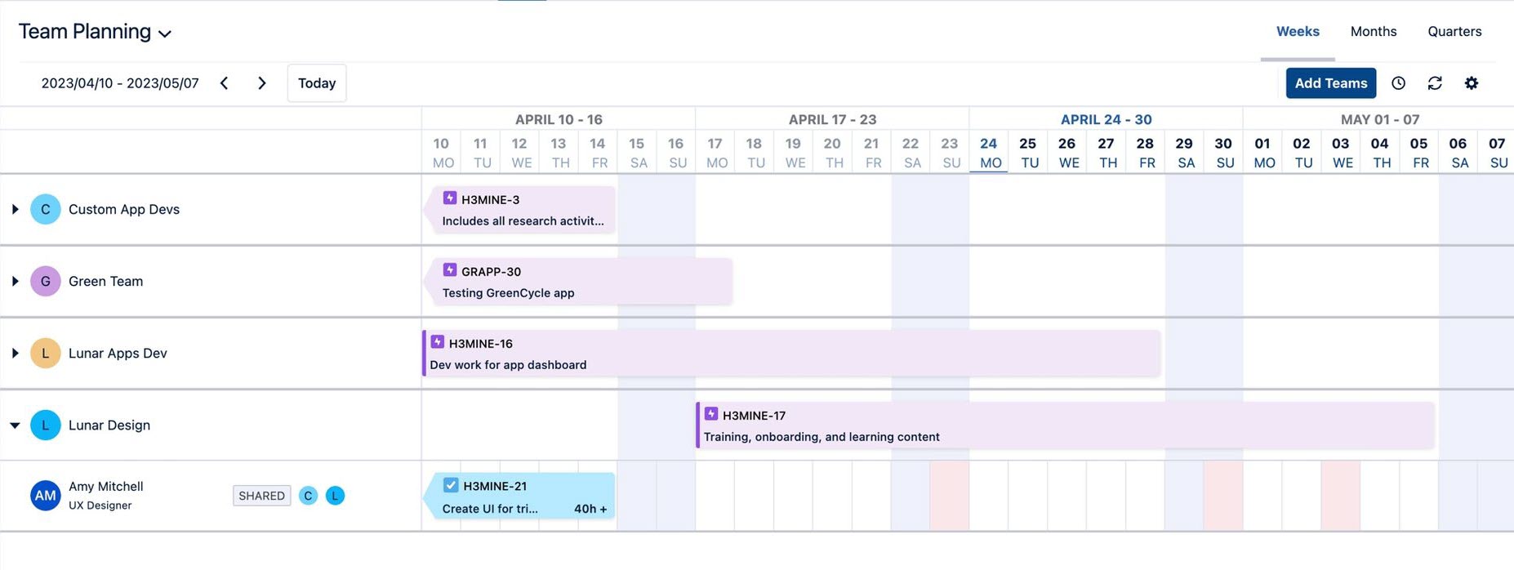Advance to the next date range
The width and height of the screenshot is (1514, 570).
click(261, 83)
